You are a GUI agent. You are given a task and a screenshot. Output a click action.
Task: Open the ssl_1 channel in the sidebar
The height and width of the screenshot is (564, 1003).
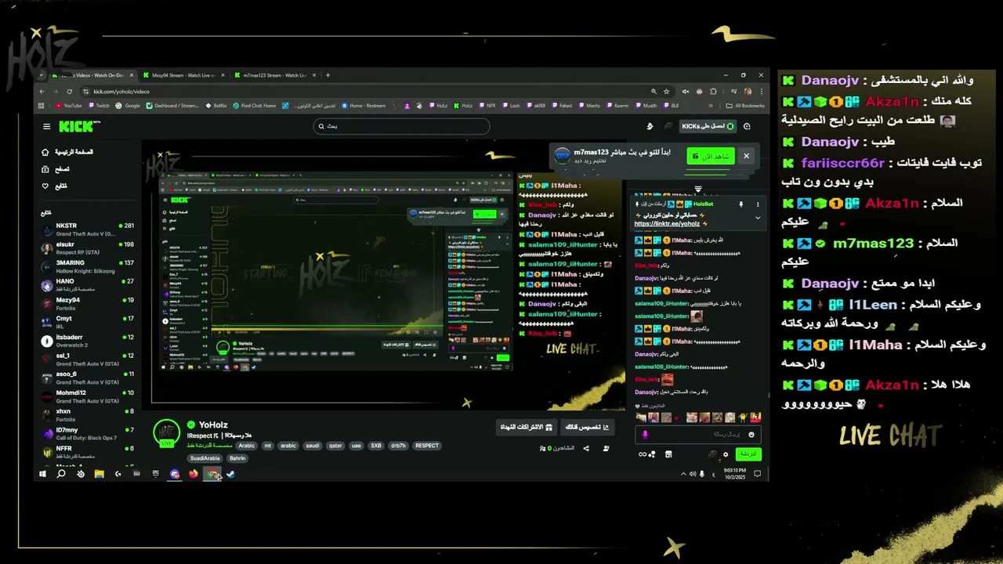88,360
